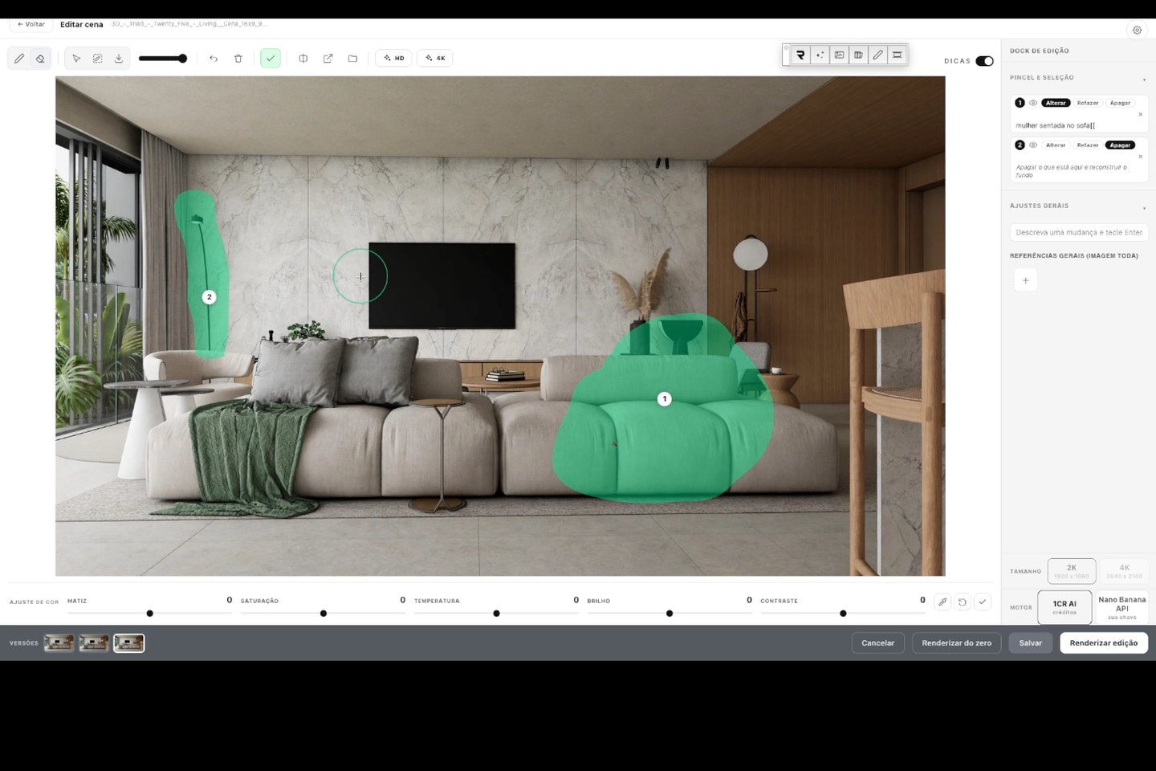Click the download icon in top toolbar
The width and height of the screenshot is (1156, 771).
pos(119,59)
